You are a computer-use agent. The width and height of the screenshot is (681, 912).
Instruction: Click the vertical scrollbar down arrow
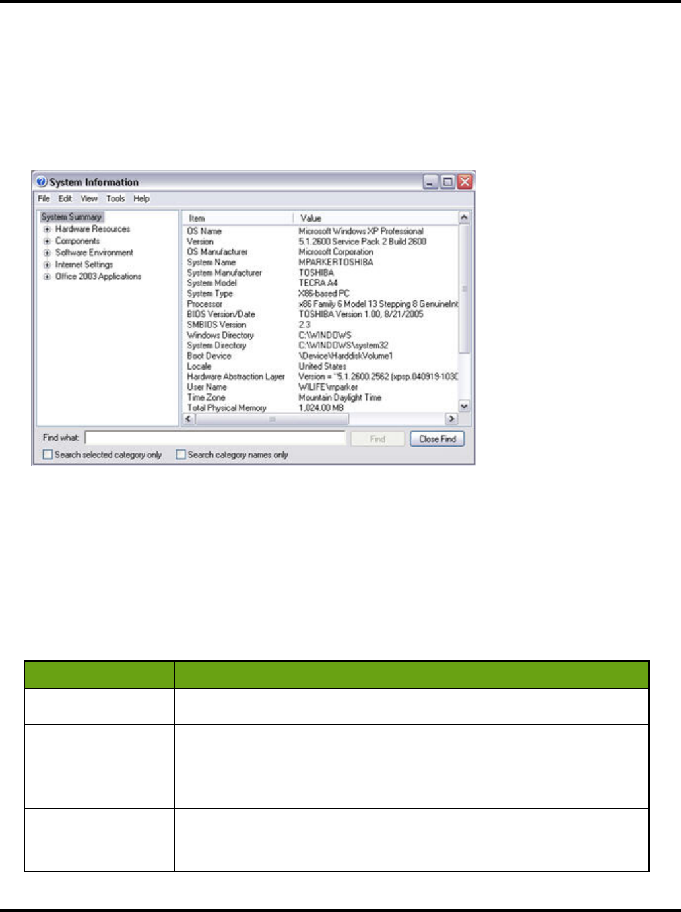point(465,407)
